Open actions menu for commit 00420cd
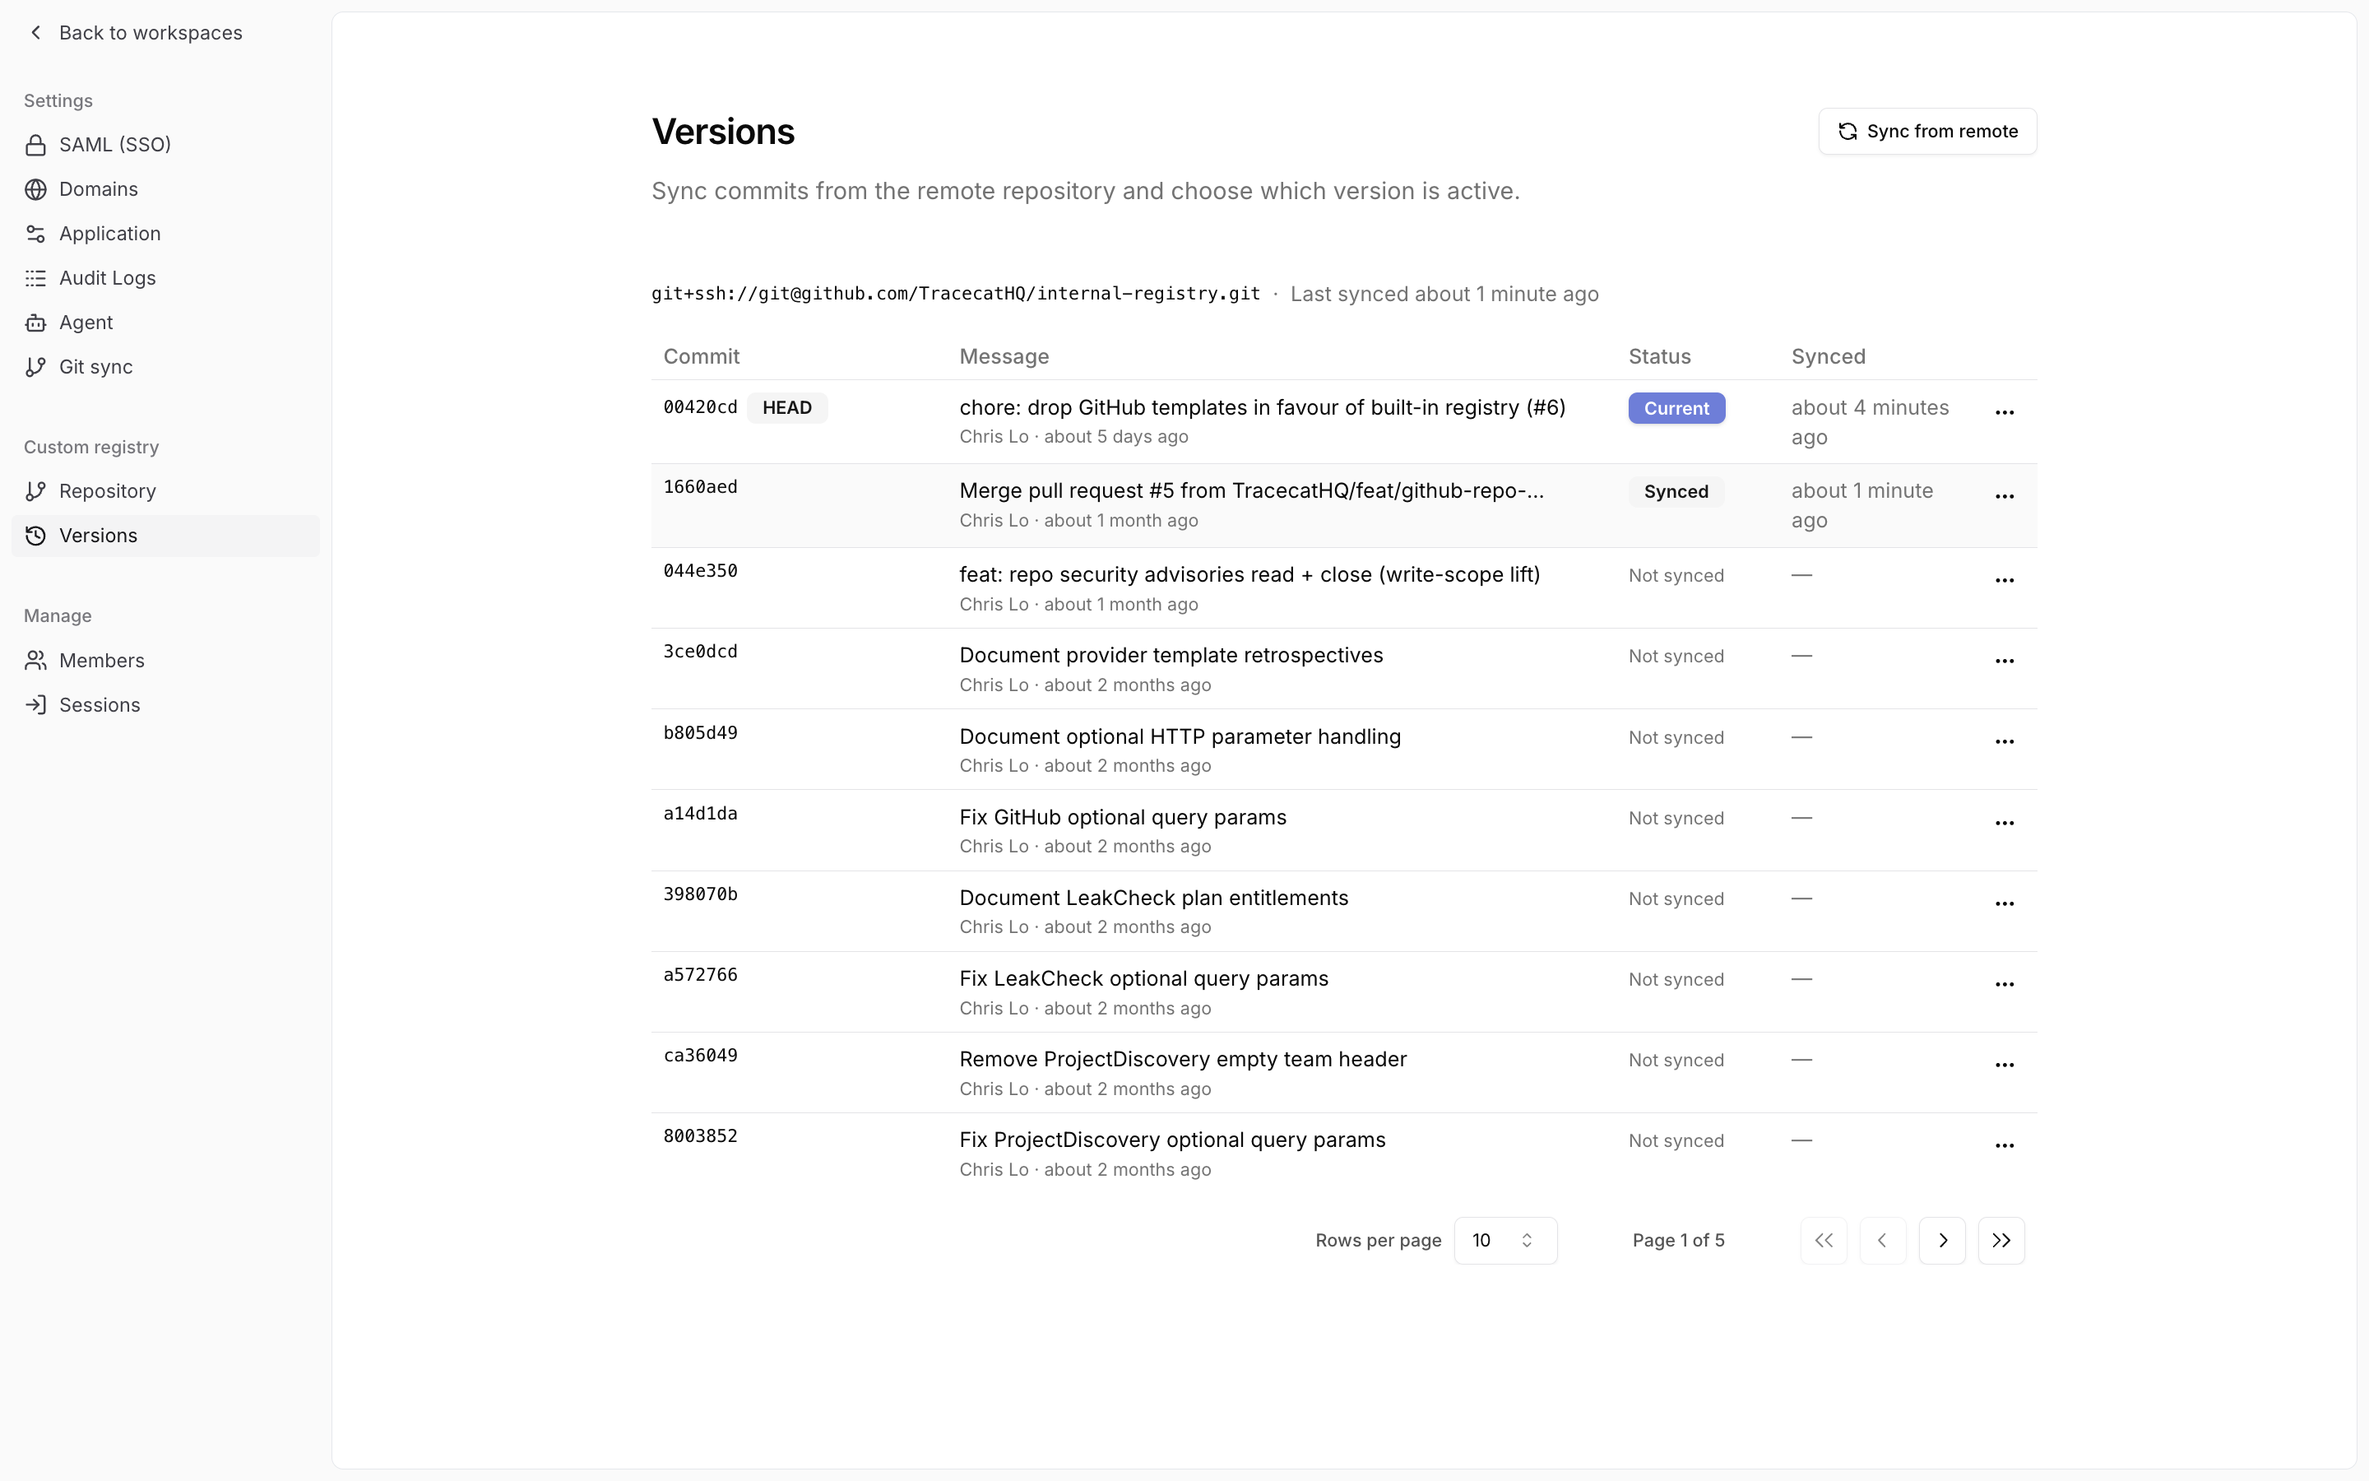The width and height of the screenshot is (2369, 1481). [2004, 412]
